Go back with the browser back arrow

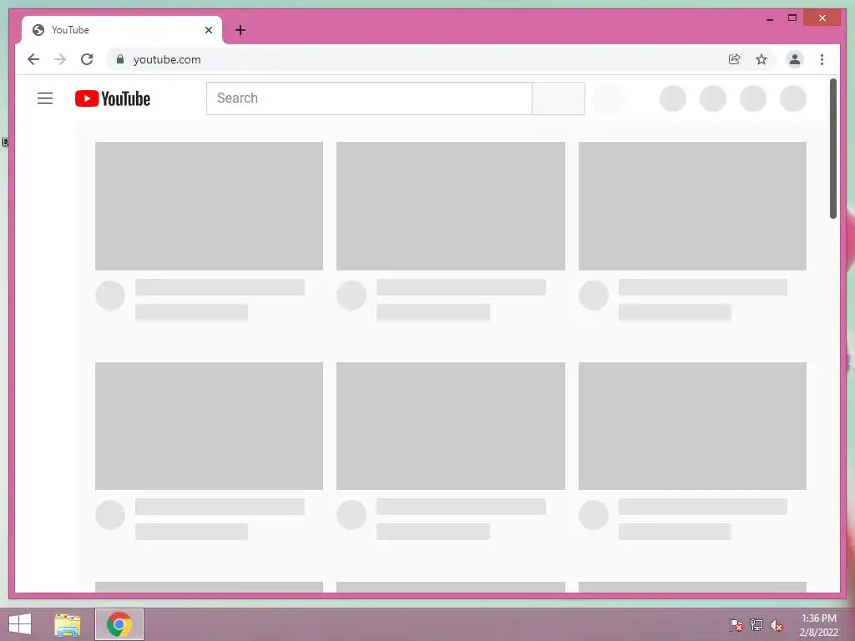33,59
